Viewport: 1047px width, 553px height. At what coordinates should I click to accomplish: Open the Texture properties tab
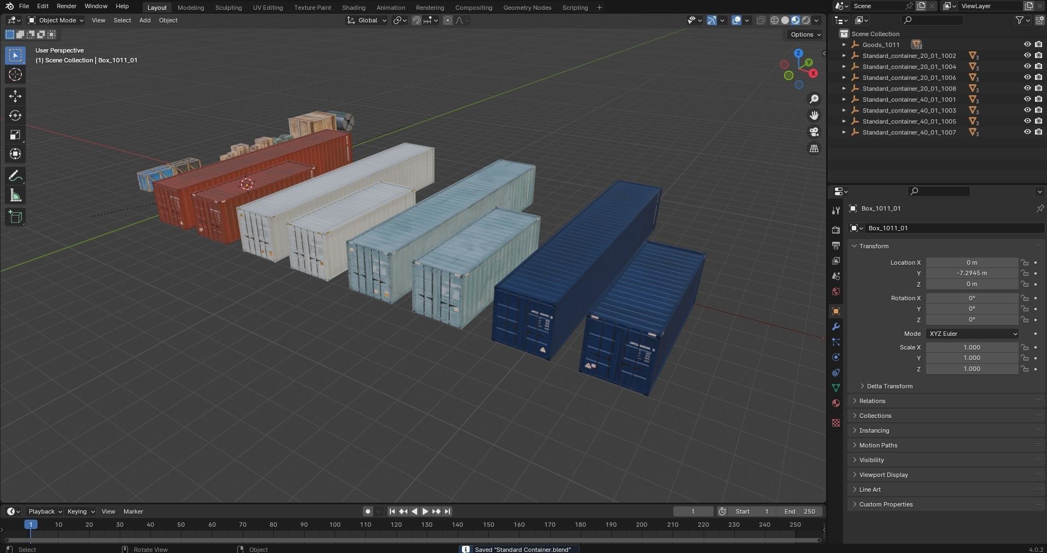coord(835,423)
